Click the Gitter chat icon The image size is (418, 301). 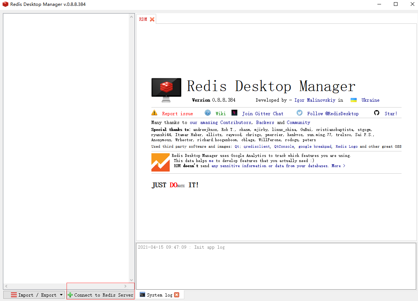pos(234,113)
